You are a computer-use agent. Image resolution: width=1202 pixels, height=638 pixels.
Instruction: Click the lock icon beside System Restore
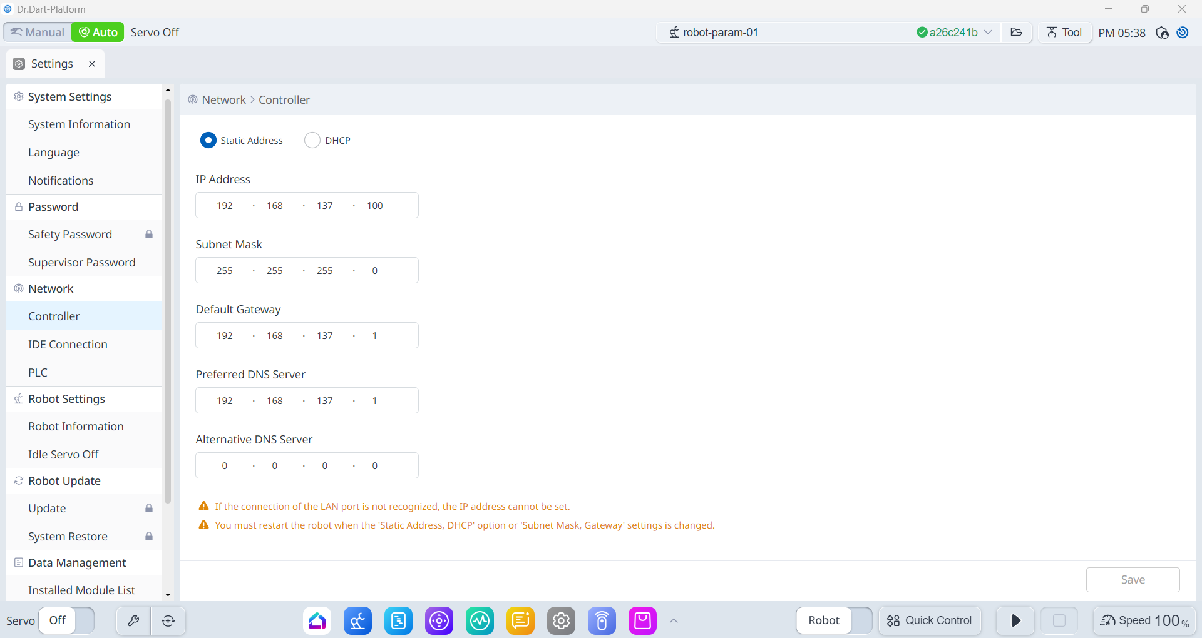(149, 537)
